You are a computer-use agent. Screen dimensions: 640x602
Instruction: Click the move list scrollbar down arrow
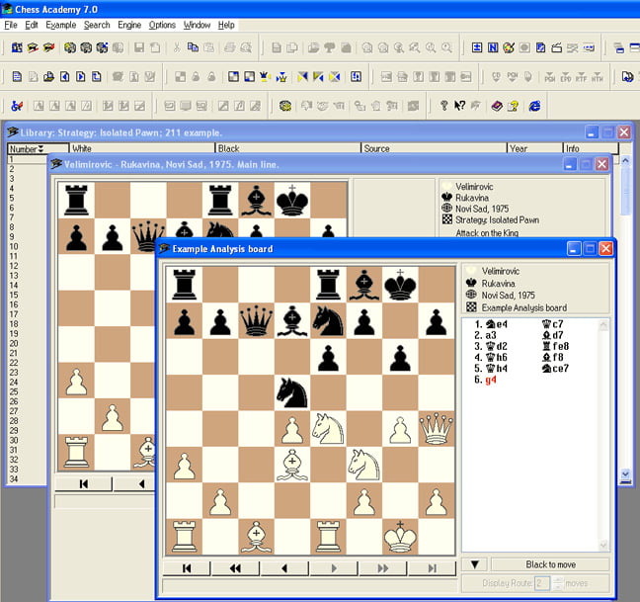[603, 545]
